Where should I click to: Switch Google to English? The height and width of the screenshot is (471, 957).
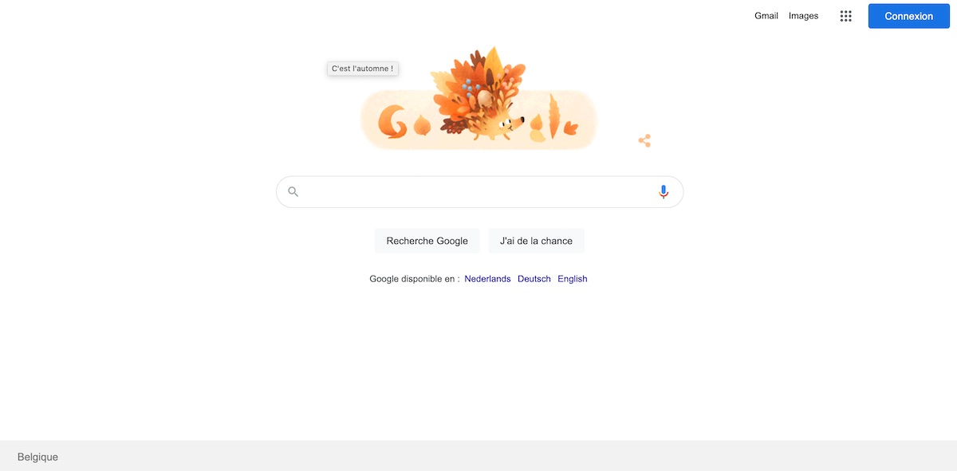(573, 279)
